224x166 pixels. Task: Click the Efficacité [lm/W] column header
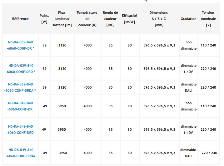(x=129, y=19)
